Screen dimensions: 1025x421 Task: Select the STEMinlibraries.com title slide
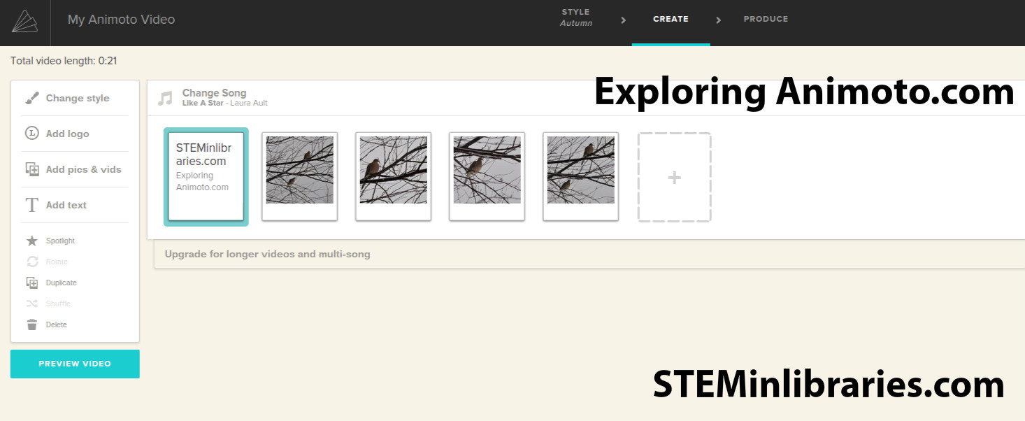pos(206,177)
